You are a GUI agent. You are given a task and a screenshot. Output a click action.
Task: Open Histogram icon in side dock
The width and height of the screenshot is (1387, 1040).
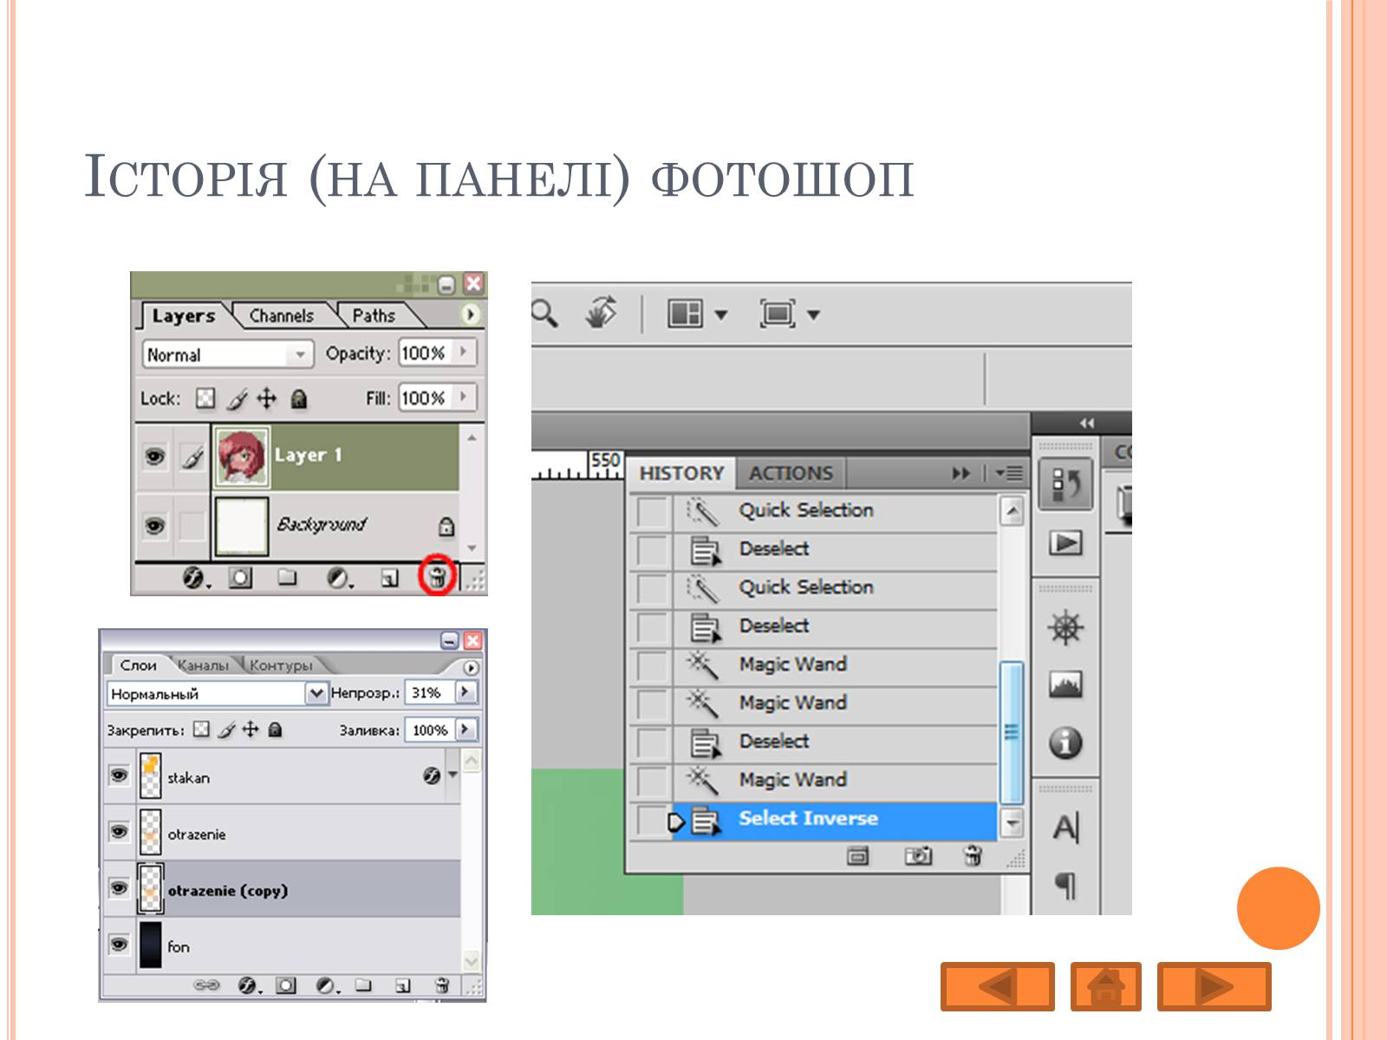point(1065,685)
